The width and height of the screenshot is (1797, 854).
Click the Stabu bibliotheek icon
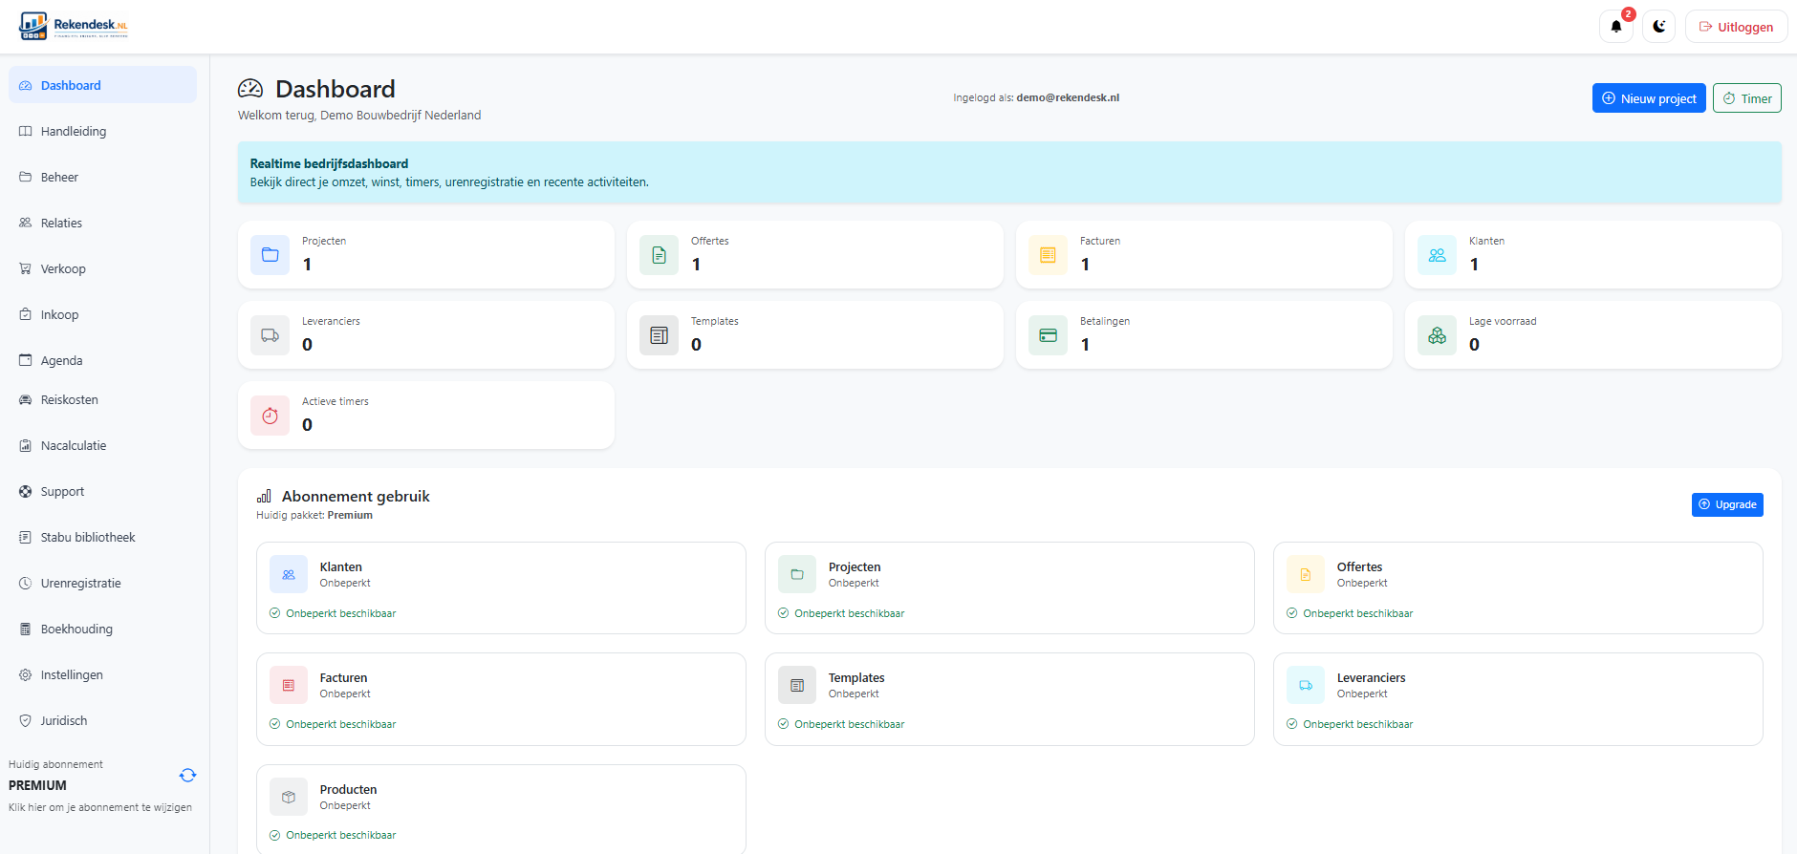pos(25,537)
